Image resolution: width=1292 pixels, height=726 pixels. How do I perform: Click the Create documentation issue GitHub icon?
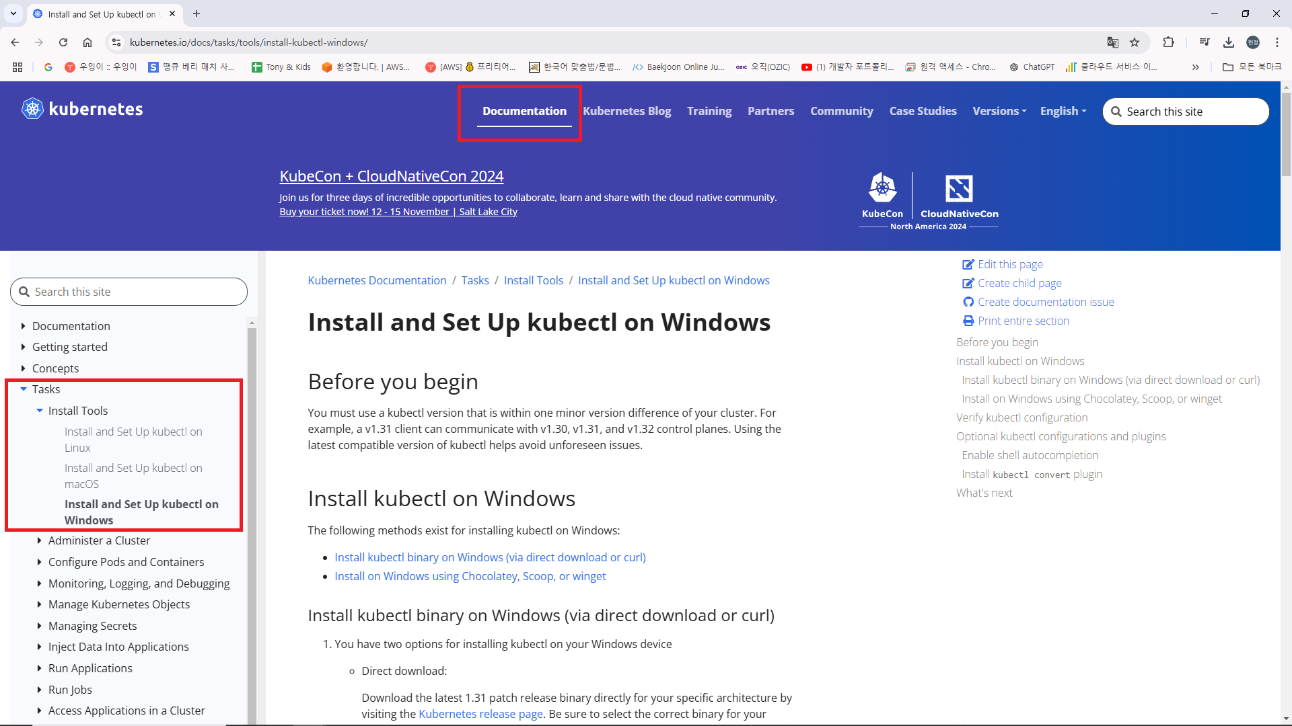click(968, 302)
